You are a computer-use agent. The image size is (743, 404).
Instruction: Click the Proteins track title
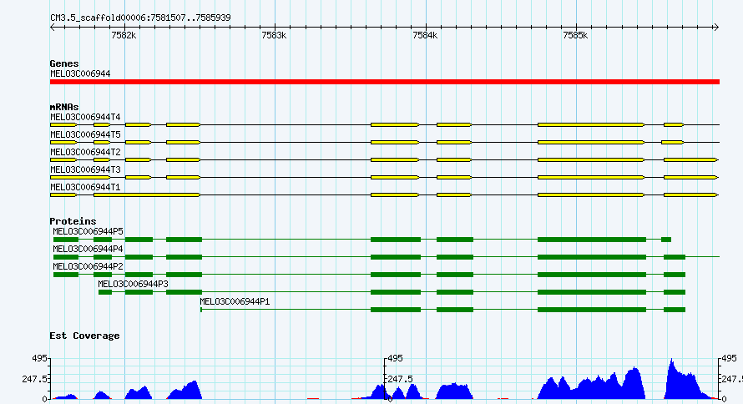click(73, 221)
